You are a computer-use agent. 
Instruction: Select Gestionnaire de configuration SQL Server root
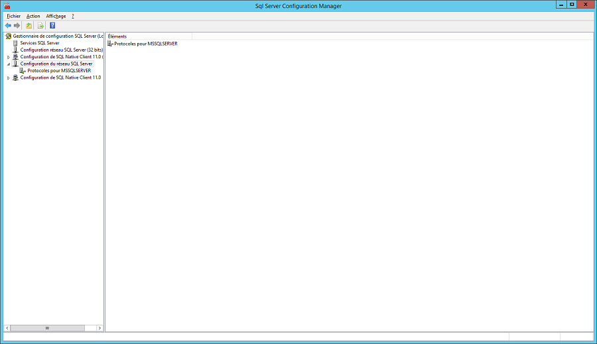click(x=58, y=36)
